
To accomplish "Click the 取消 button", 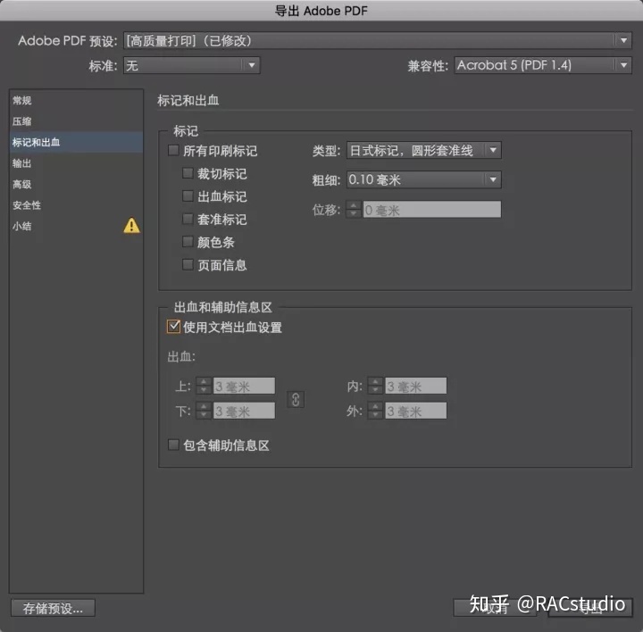I will pos(495,608).
